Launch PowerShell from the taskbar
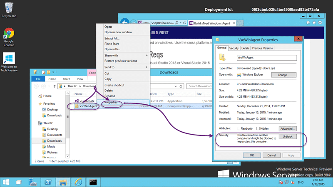Image resolution: width=333 pixels, height=187 pixels. click(x=48, y=182)
